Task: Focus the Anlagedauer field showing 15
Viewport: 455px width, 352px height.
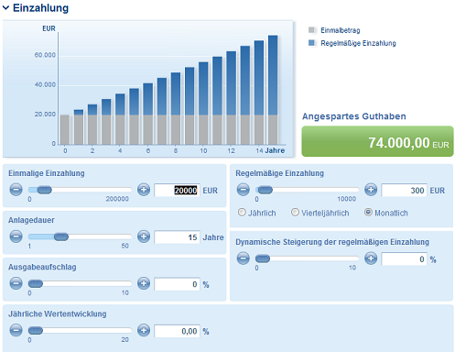Action: coord(177,237)
